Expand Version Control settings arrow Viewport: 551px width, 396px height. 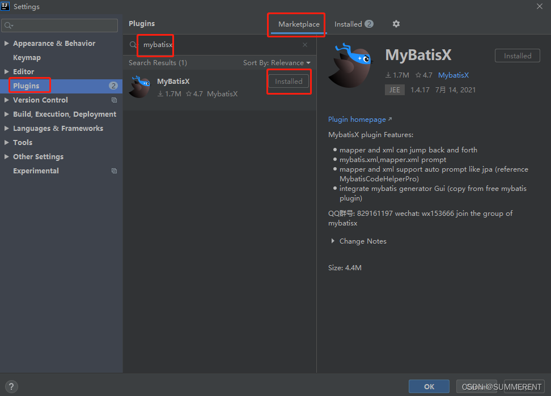click(x=6, y=100)
